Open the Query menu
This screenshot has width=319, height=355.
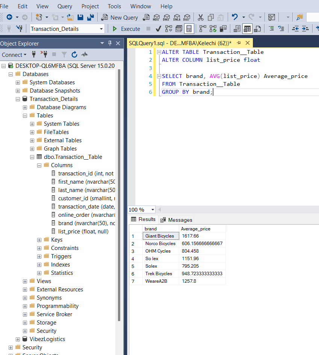click(65, 6)
